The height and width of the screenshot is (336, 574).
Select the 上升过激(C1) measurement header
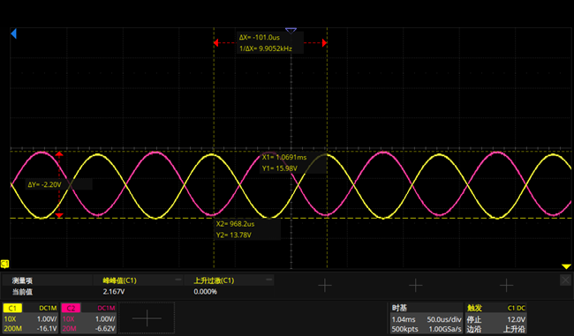[214, 280]
